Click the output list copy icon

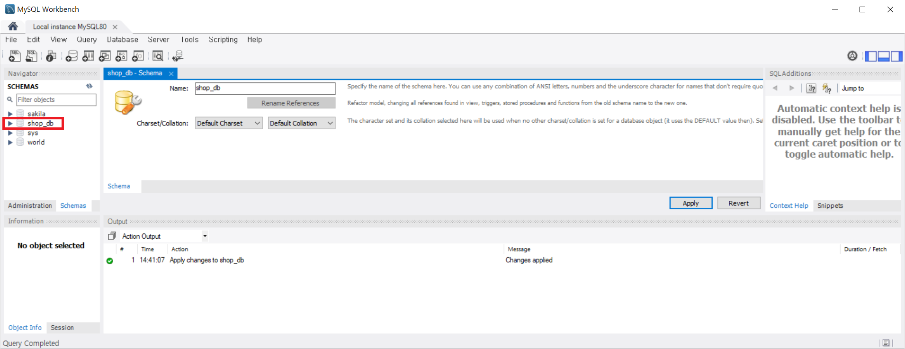[112, 236]
